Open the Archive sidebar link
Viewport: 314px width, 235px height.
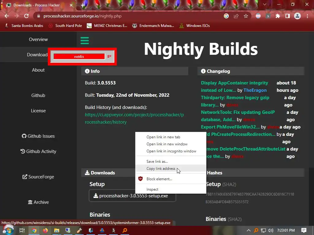point(38,202)
